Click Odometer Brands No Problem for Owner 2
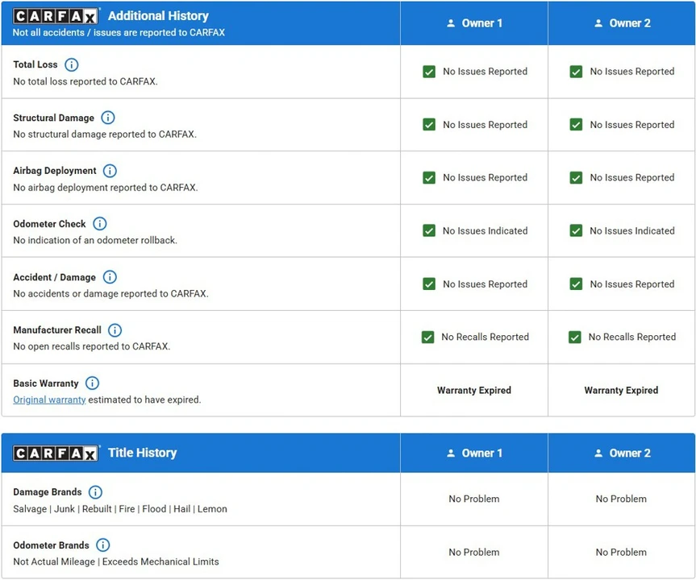 tap(621, 552)
